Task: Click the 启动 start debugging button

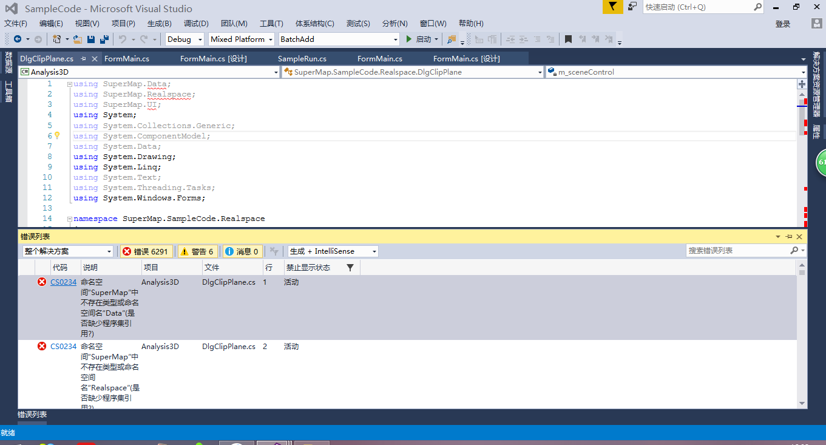Action: (x=419, y=39)
